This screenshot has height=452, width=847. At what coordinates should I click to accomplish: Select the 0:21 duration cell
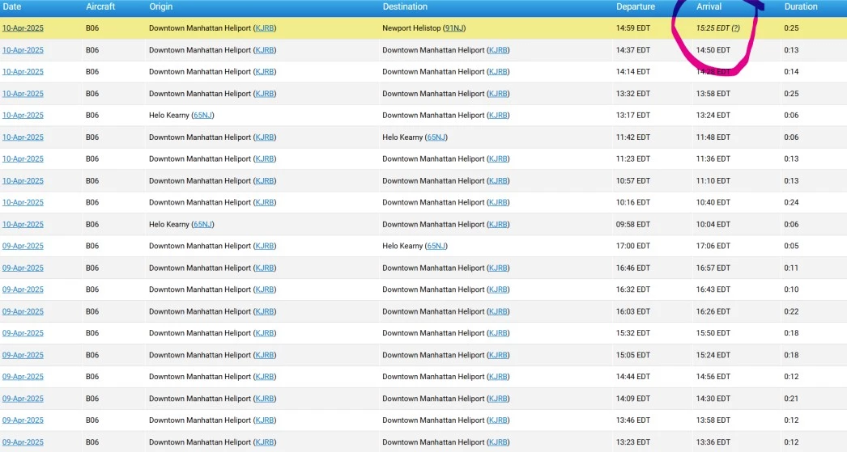[791, 399]
